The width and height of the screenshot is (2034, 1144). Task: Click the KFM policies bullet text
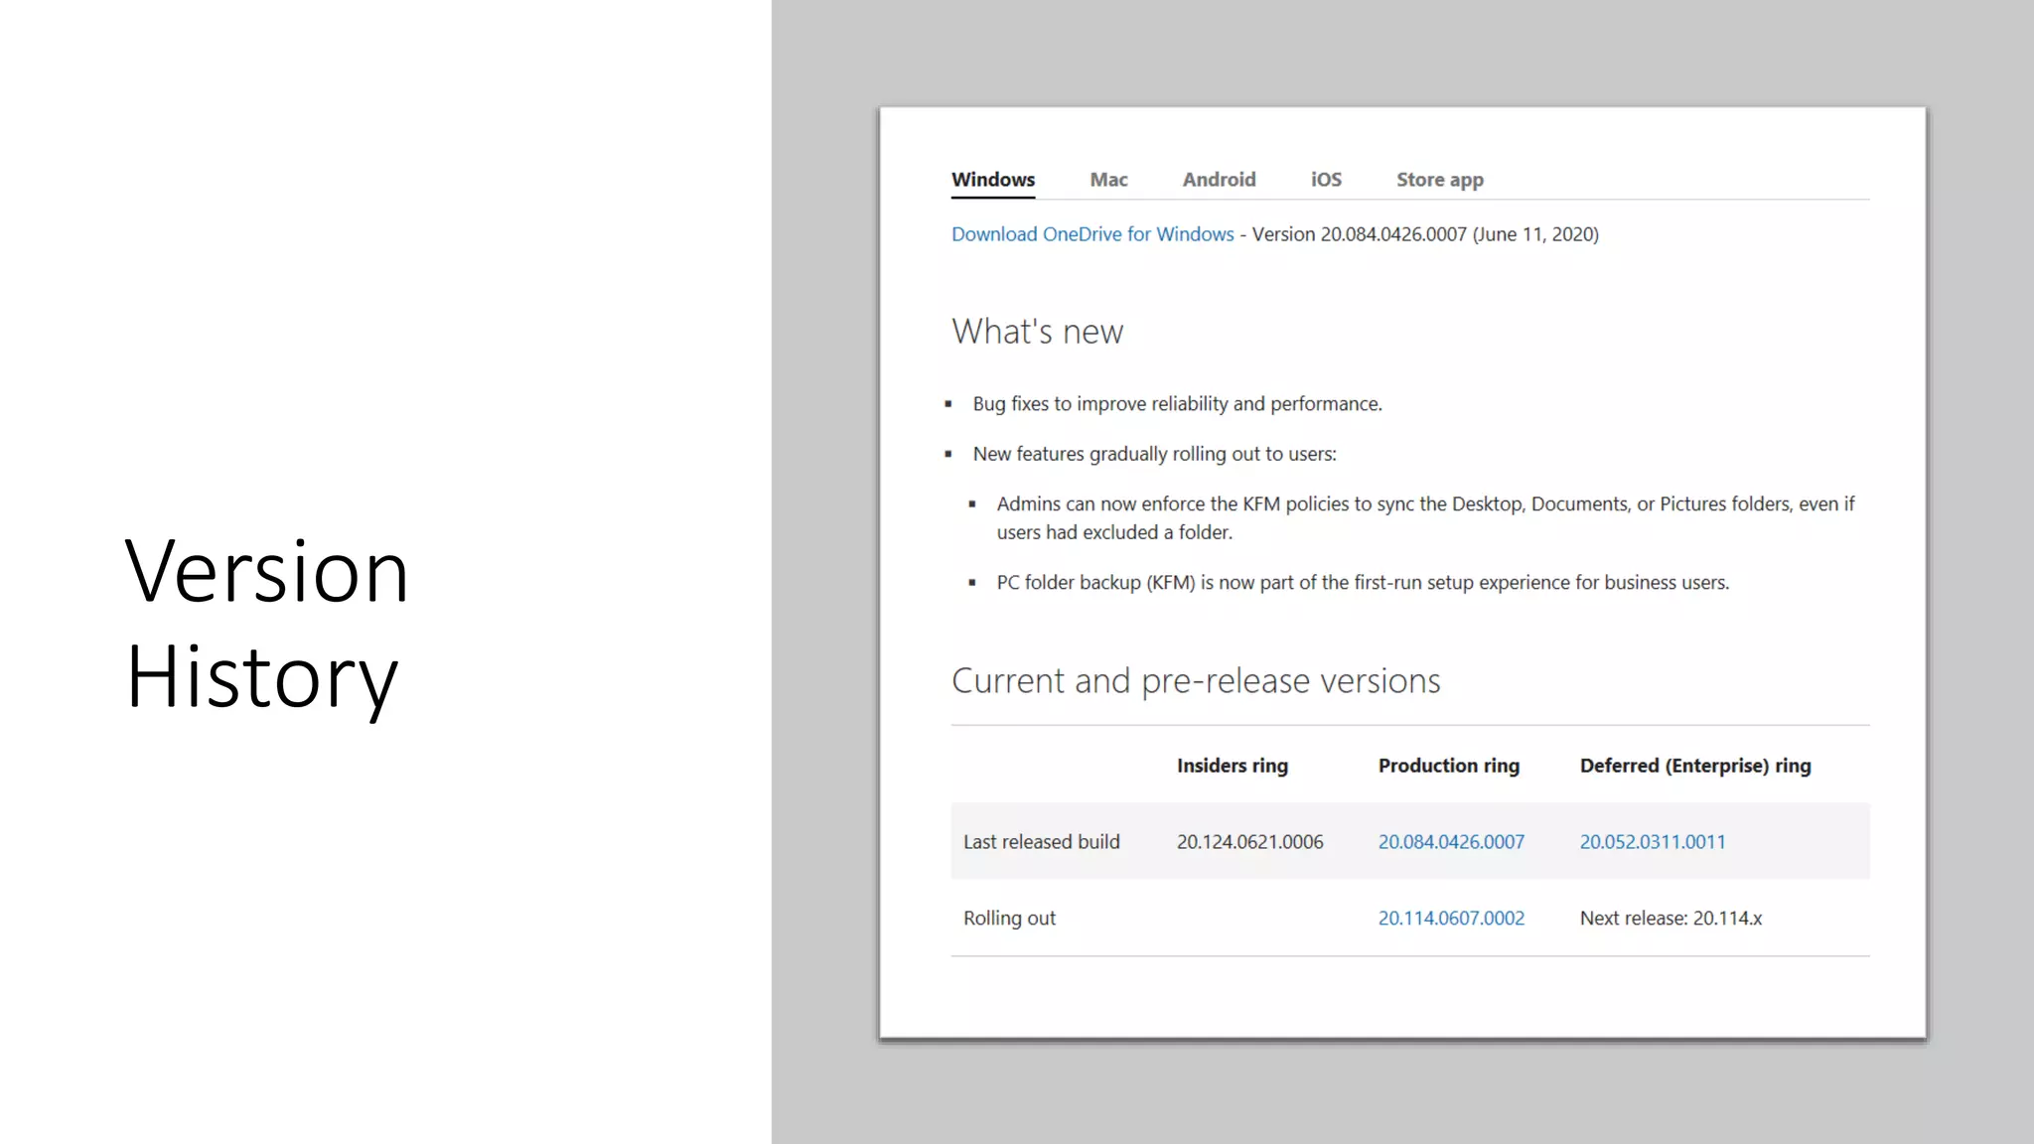(x=1424, y=517)
